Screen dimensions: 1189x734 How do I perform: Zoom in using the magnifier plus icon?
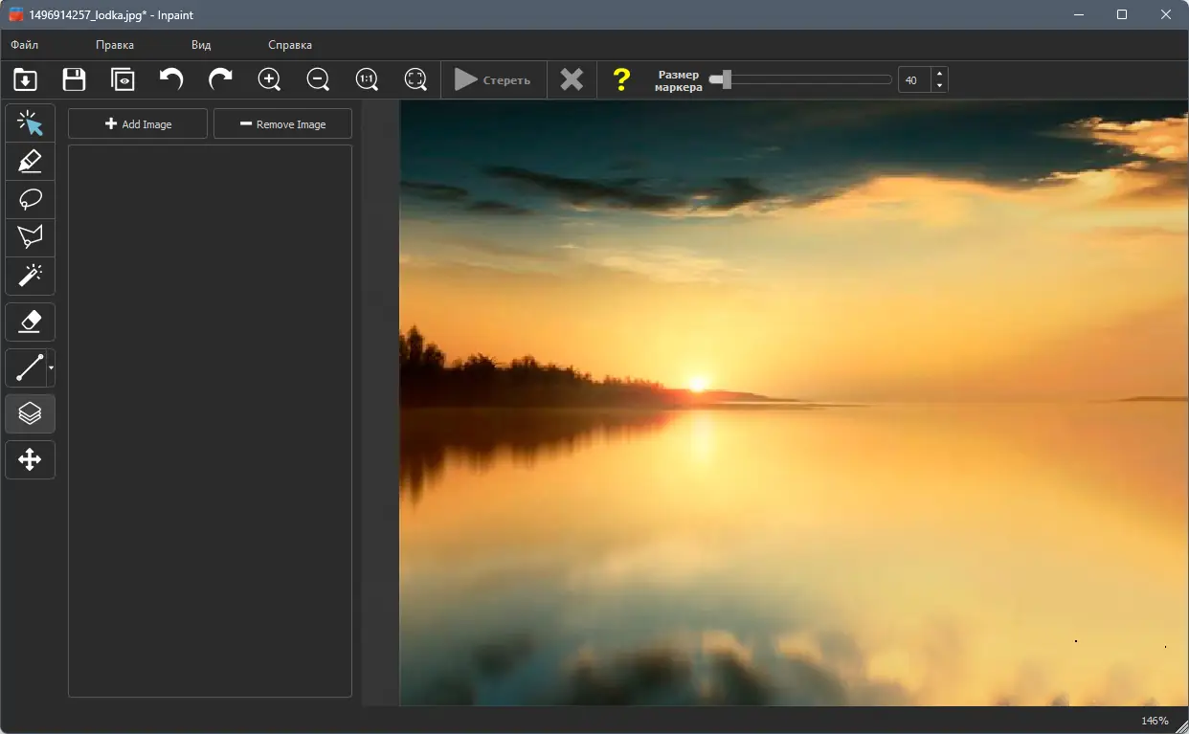click(x=270, y=79)
